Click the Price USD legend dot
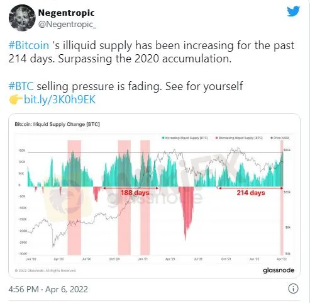Screen dimensions: 310x303 click(x=272, y=138)
